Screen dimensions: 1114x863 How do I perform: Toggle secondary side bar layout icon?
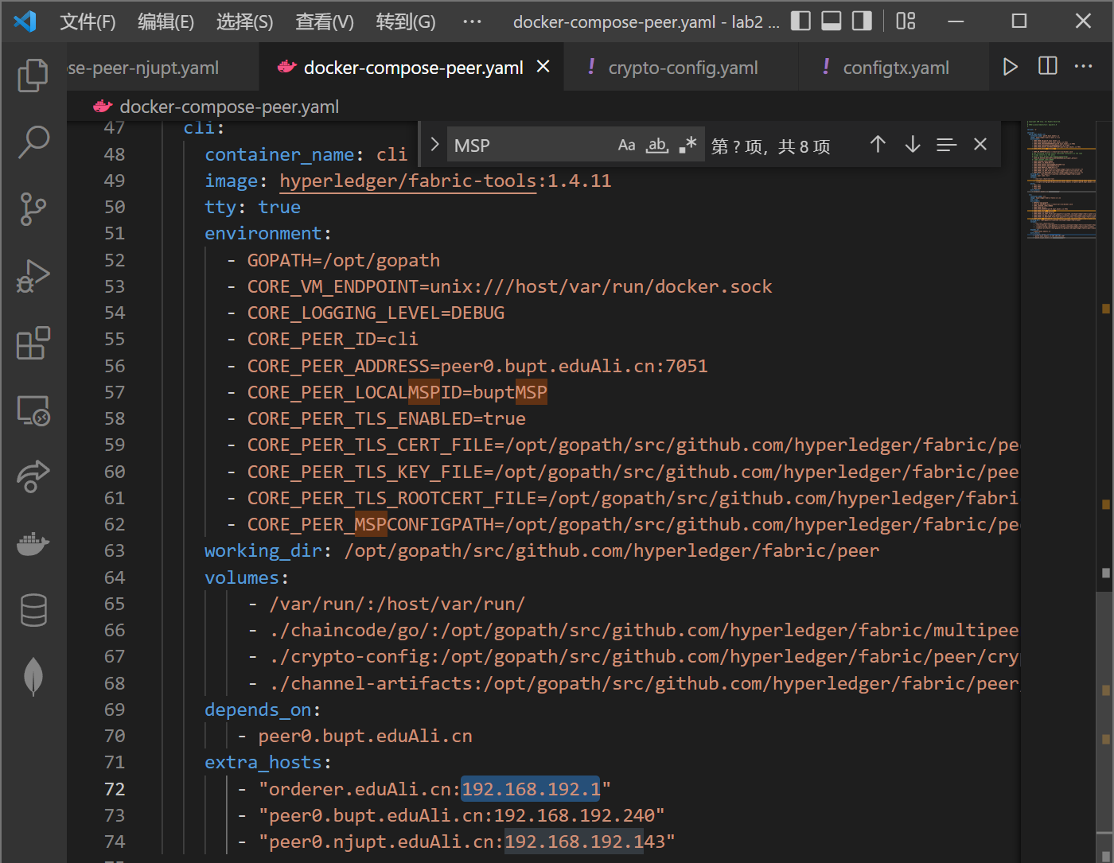[862, 21]
